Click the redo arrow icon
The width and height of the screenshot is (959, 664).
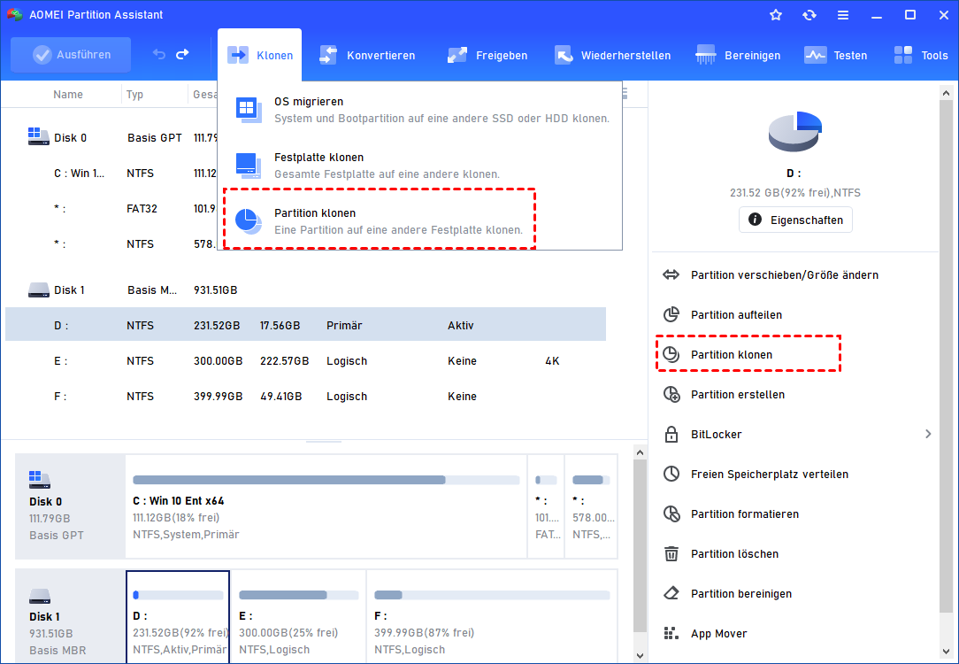point(182,55)
